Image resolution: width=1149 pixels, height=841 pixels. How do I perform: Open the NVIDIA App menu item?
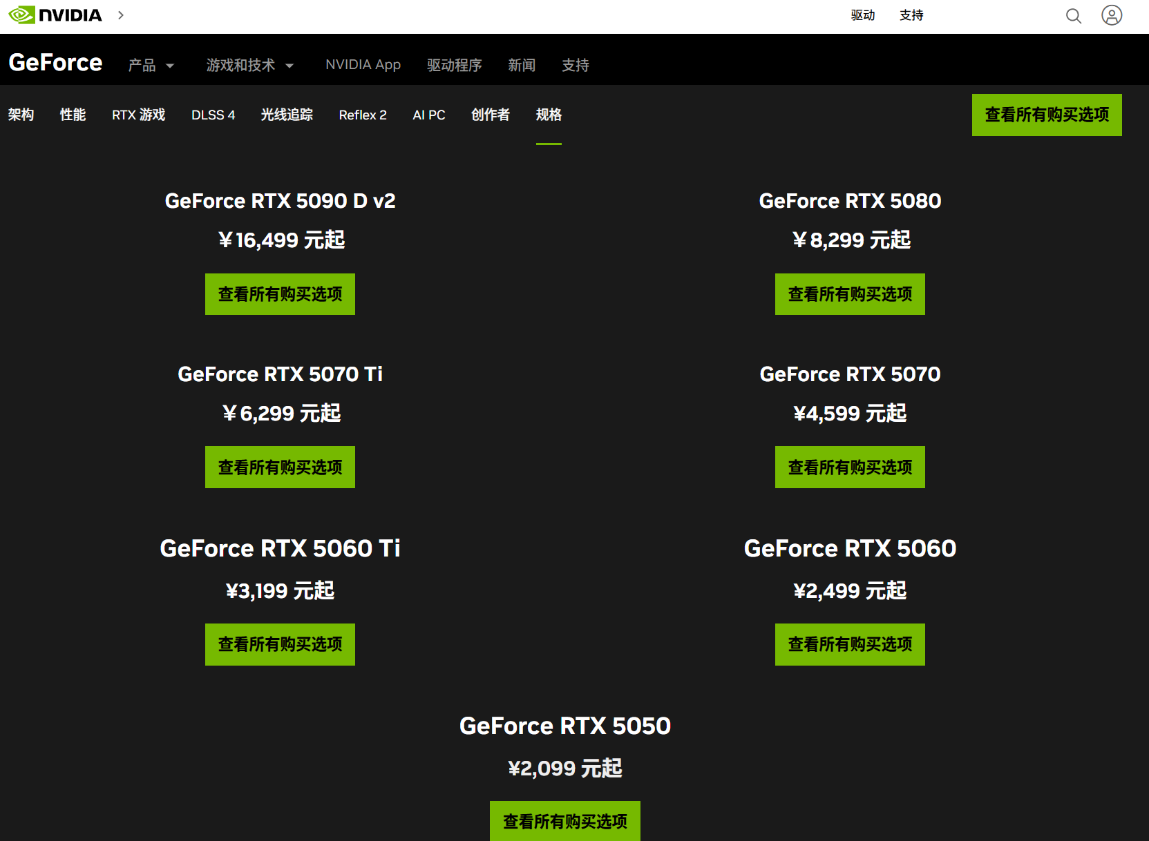tap(363, 65)
